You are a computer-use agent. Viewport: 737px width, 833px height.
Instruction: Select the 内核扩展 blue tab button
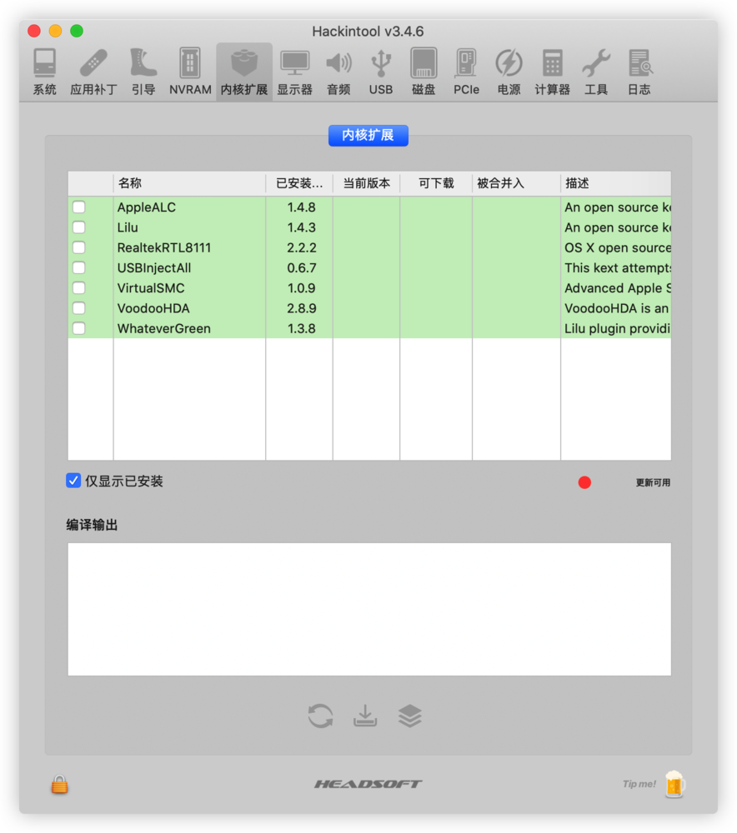pos(368,136)
